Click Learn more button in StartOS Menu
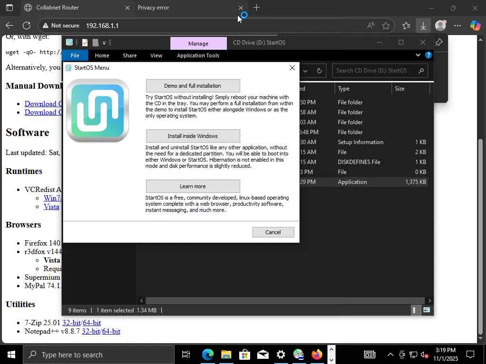 [193, 186]
